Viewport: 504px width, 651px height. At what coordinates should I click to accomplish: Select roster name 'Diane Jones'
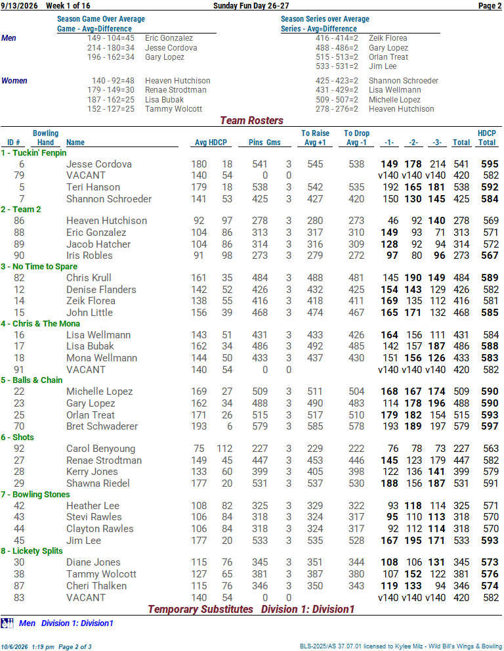[x=93, y=562]
